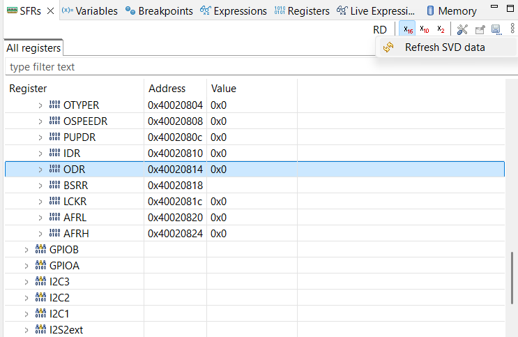Click the I2C2 peripheral icon
This screenshot has width=518, height=337.
pos(40,297)
